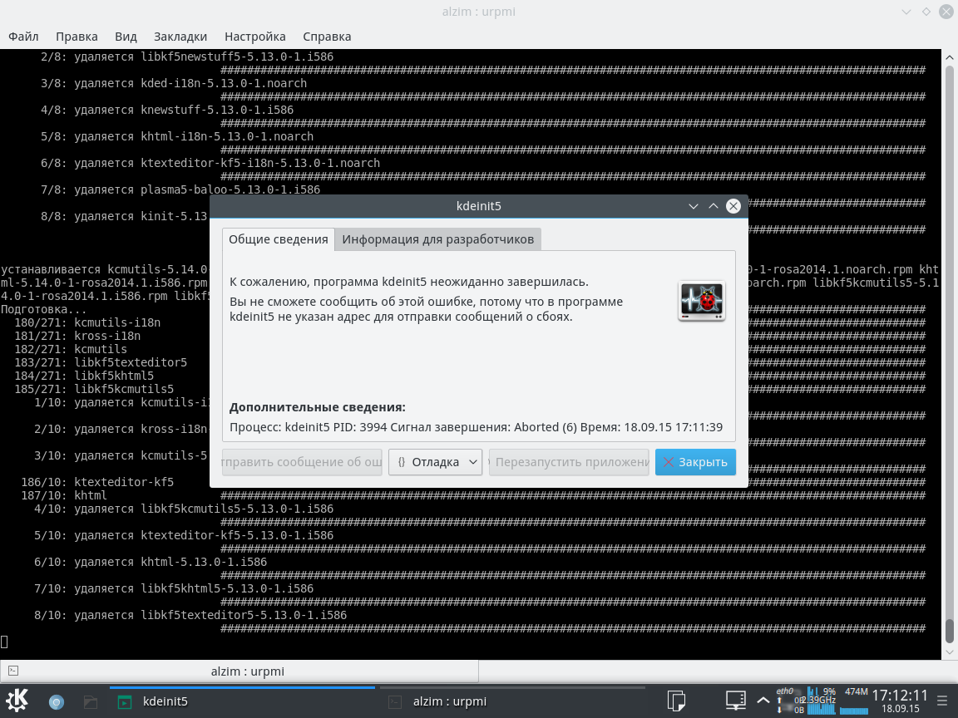Minimize the kdeinit5 dialog with down chevron
Viewport: 958px width, 718px height.
coord(693,206)
